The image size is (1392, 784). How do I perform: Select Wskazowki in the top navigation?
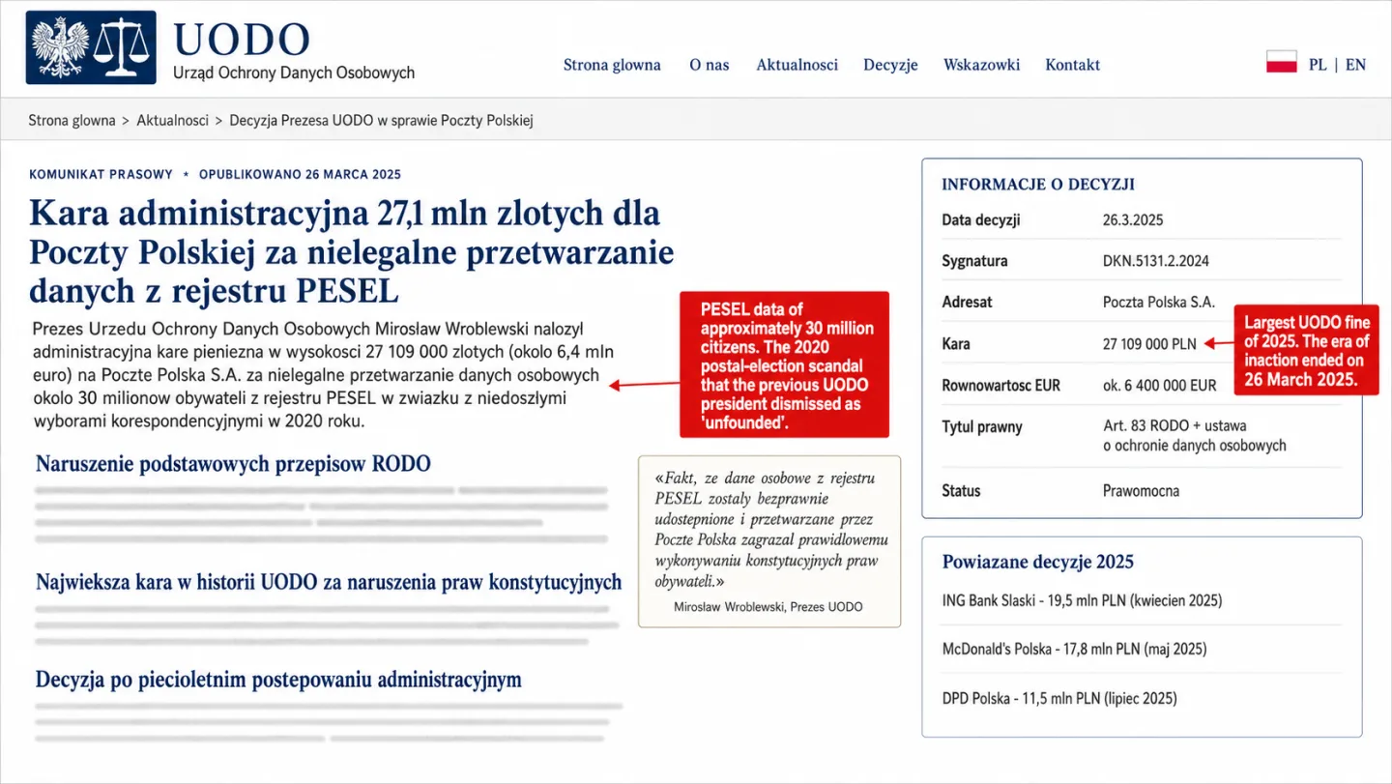point(981,65)
